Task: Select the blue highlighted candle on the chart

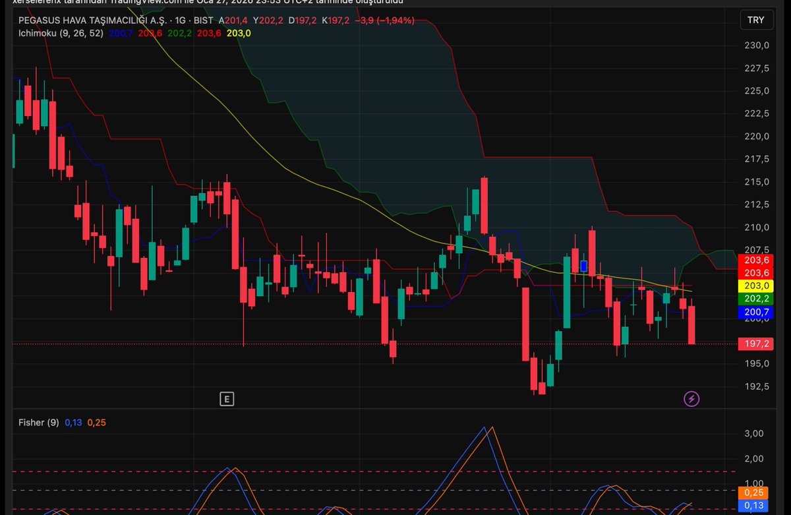Action: 583,266
